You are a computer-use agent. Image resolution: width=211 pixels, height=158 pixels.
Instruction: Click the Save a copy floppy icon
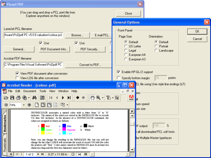click(12, 98)
